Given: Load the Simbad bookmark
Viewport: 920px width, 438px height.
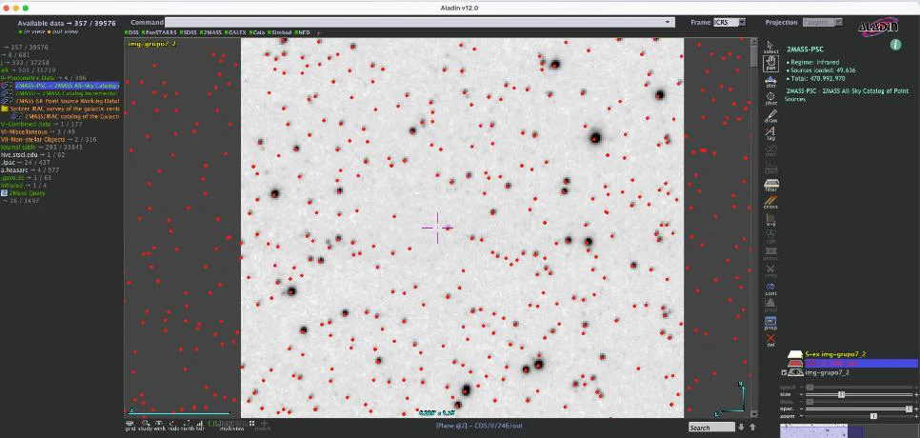Looking at the screenshot, I should click(x=280, y=32).
